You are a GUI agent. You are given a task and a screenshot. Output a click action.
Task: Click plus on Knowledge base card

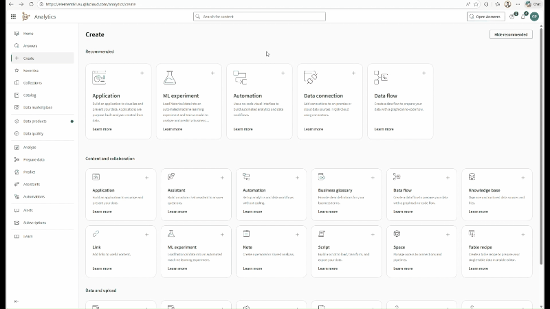(x=522, y=178)
